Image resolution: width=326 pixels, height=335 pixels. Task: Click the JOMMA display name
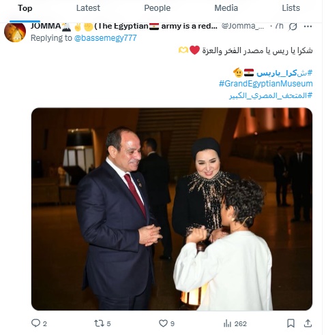click(x=46, y=26)
